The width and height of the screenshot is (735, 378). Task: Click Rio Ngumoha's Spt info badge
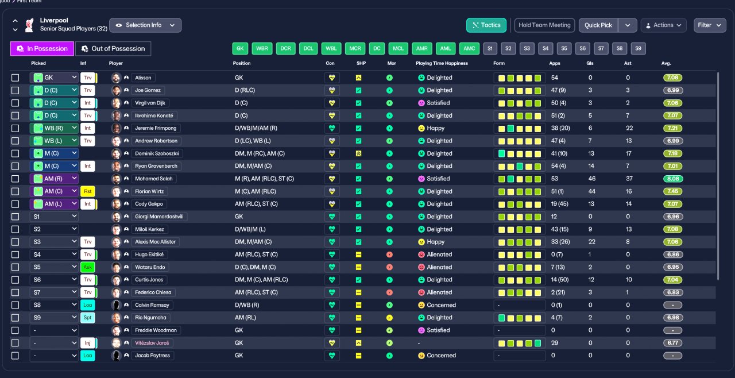click(87, 318)
